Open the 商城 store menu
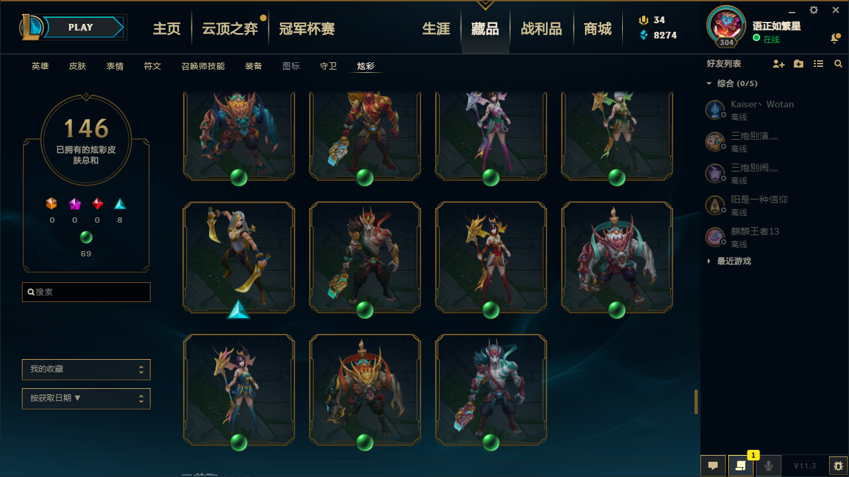The height and width of the screenshot is (477, 849). click(598, 28)
